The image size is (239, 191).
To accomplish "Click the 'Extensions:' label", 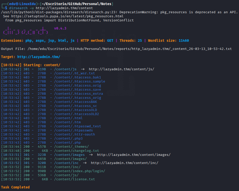I will [12, 40].
